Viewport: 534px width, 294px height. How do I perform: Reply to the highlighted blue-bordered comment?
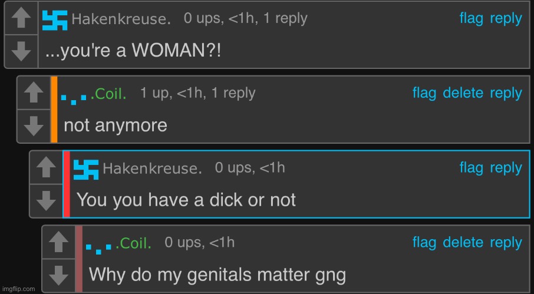click(x=506, y=168)
